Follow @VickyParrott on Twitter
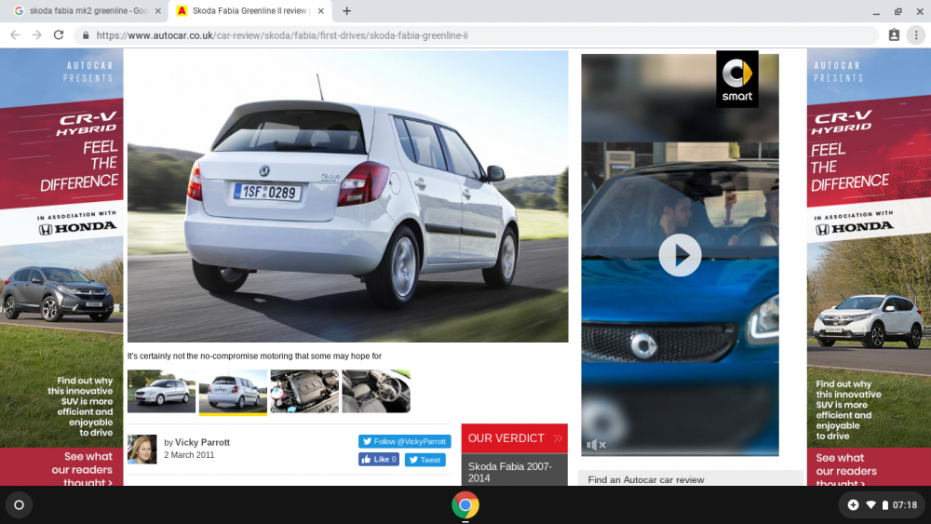The width and height of the screenshot is (931, 524). (404, 441)
